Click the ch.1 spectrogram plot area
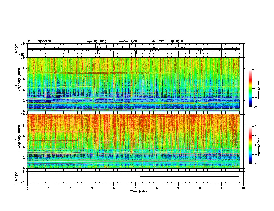274x211 pixels. (134, 84)
